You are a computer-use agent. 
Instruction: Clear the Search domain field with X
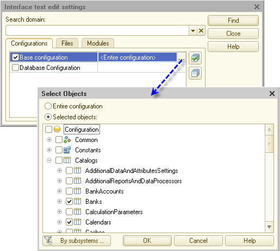click(x=201, y=30)
